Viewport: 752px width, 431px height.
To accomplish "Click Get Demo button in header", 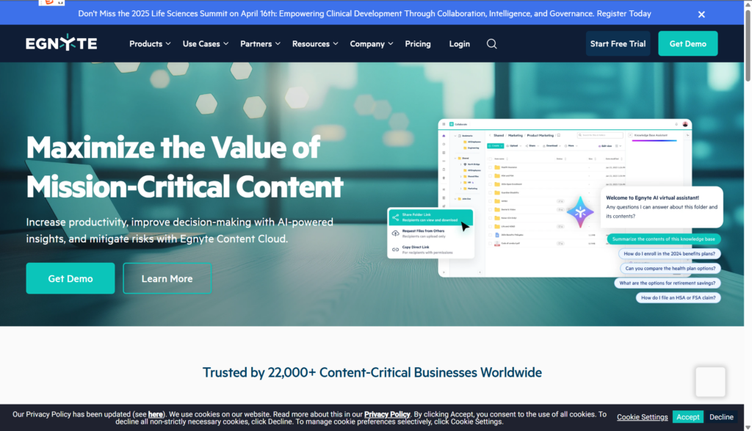I will 687,44.
